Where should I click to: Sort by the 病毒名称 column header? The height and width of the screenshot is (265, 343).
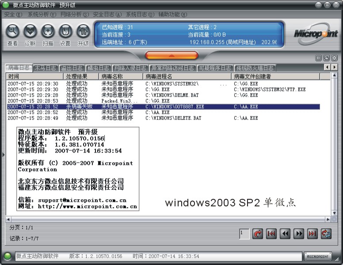121,76
